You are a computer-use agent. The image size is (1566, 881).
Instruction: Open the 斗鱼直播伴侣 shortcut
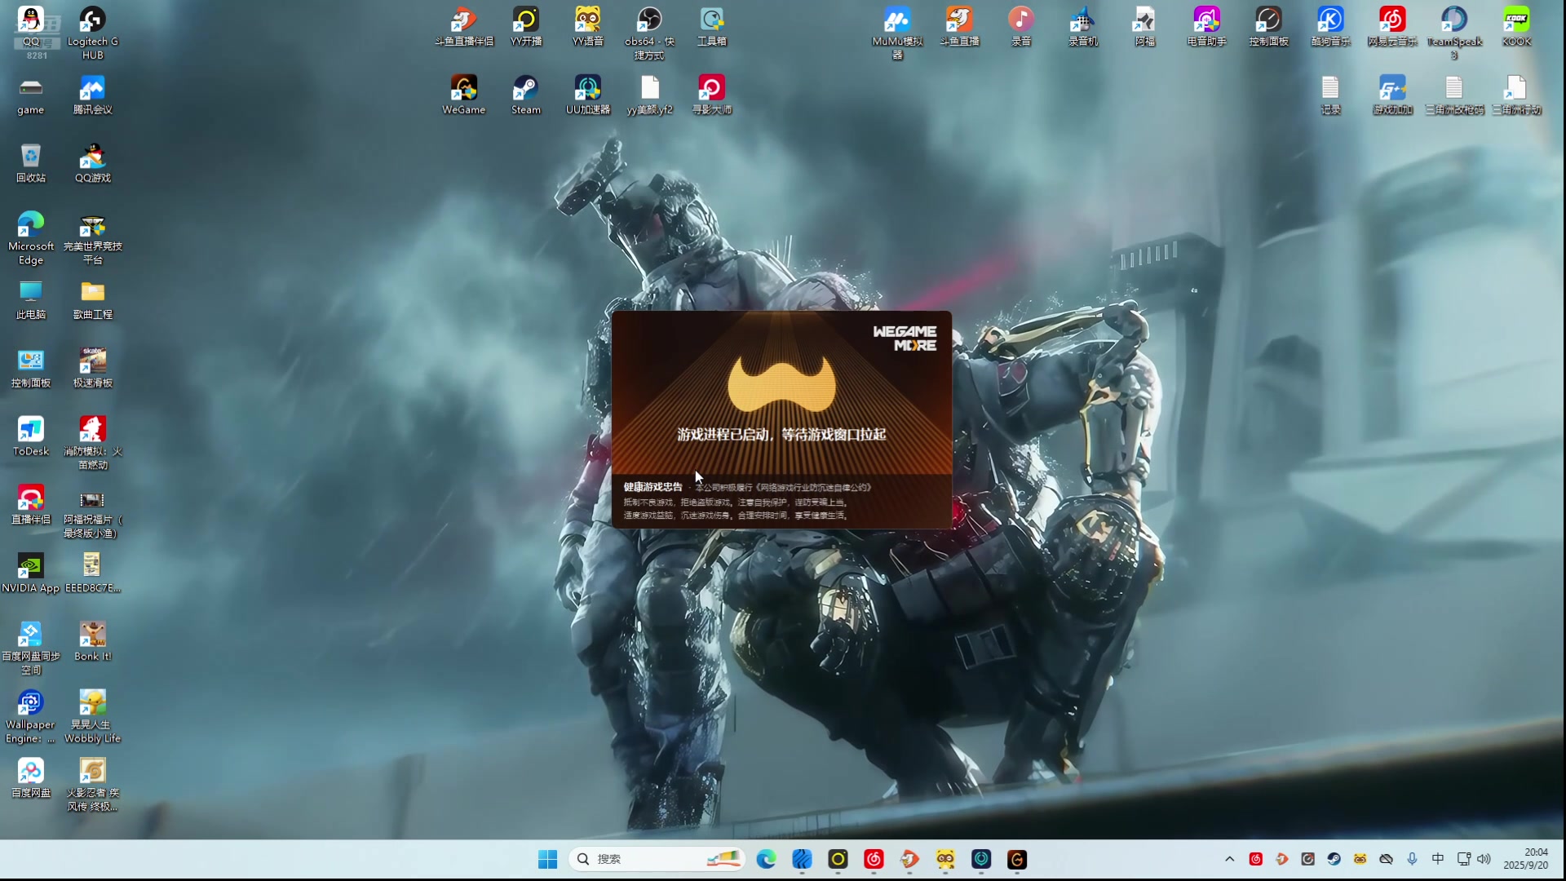463,26
